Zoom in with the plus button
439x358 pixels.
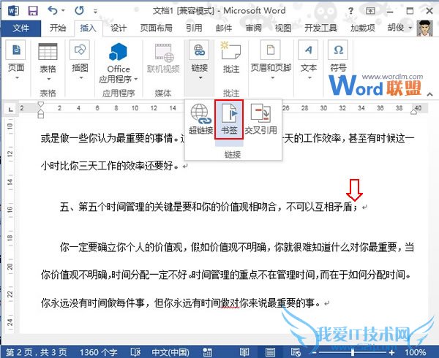391,352
